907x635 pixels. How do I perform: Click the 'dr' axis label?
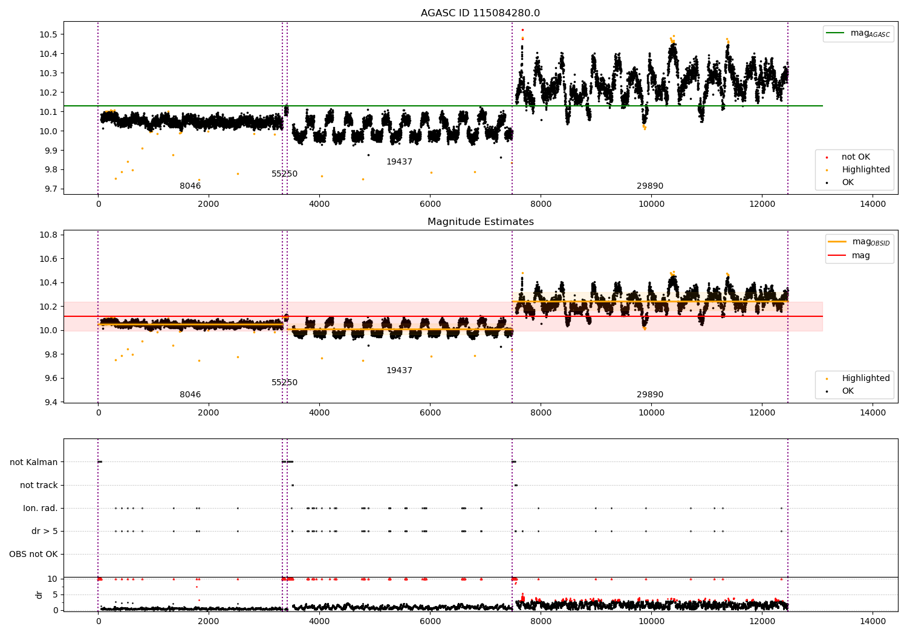[x=39, y=594]
